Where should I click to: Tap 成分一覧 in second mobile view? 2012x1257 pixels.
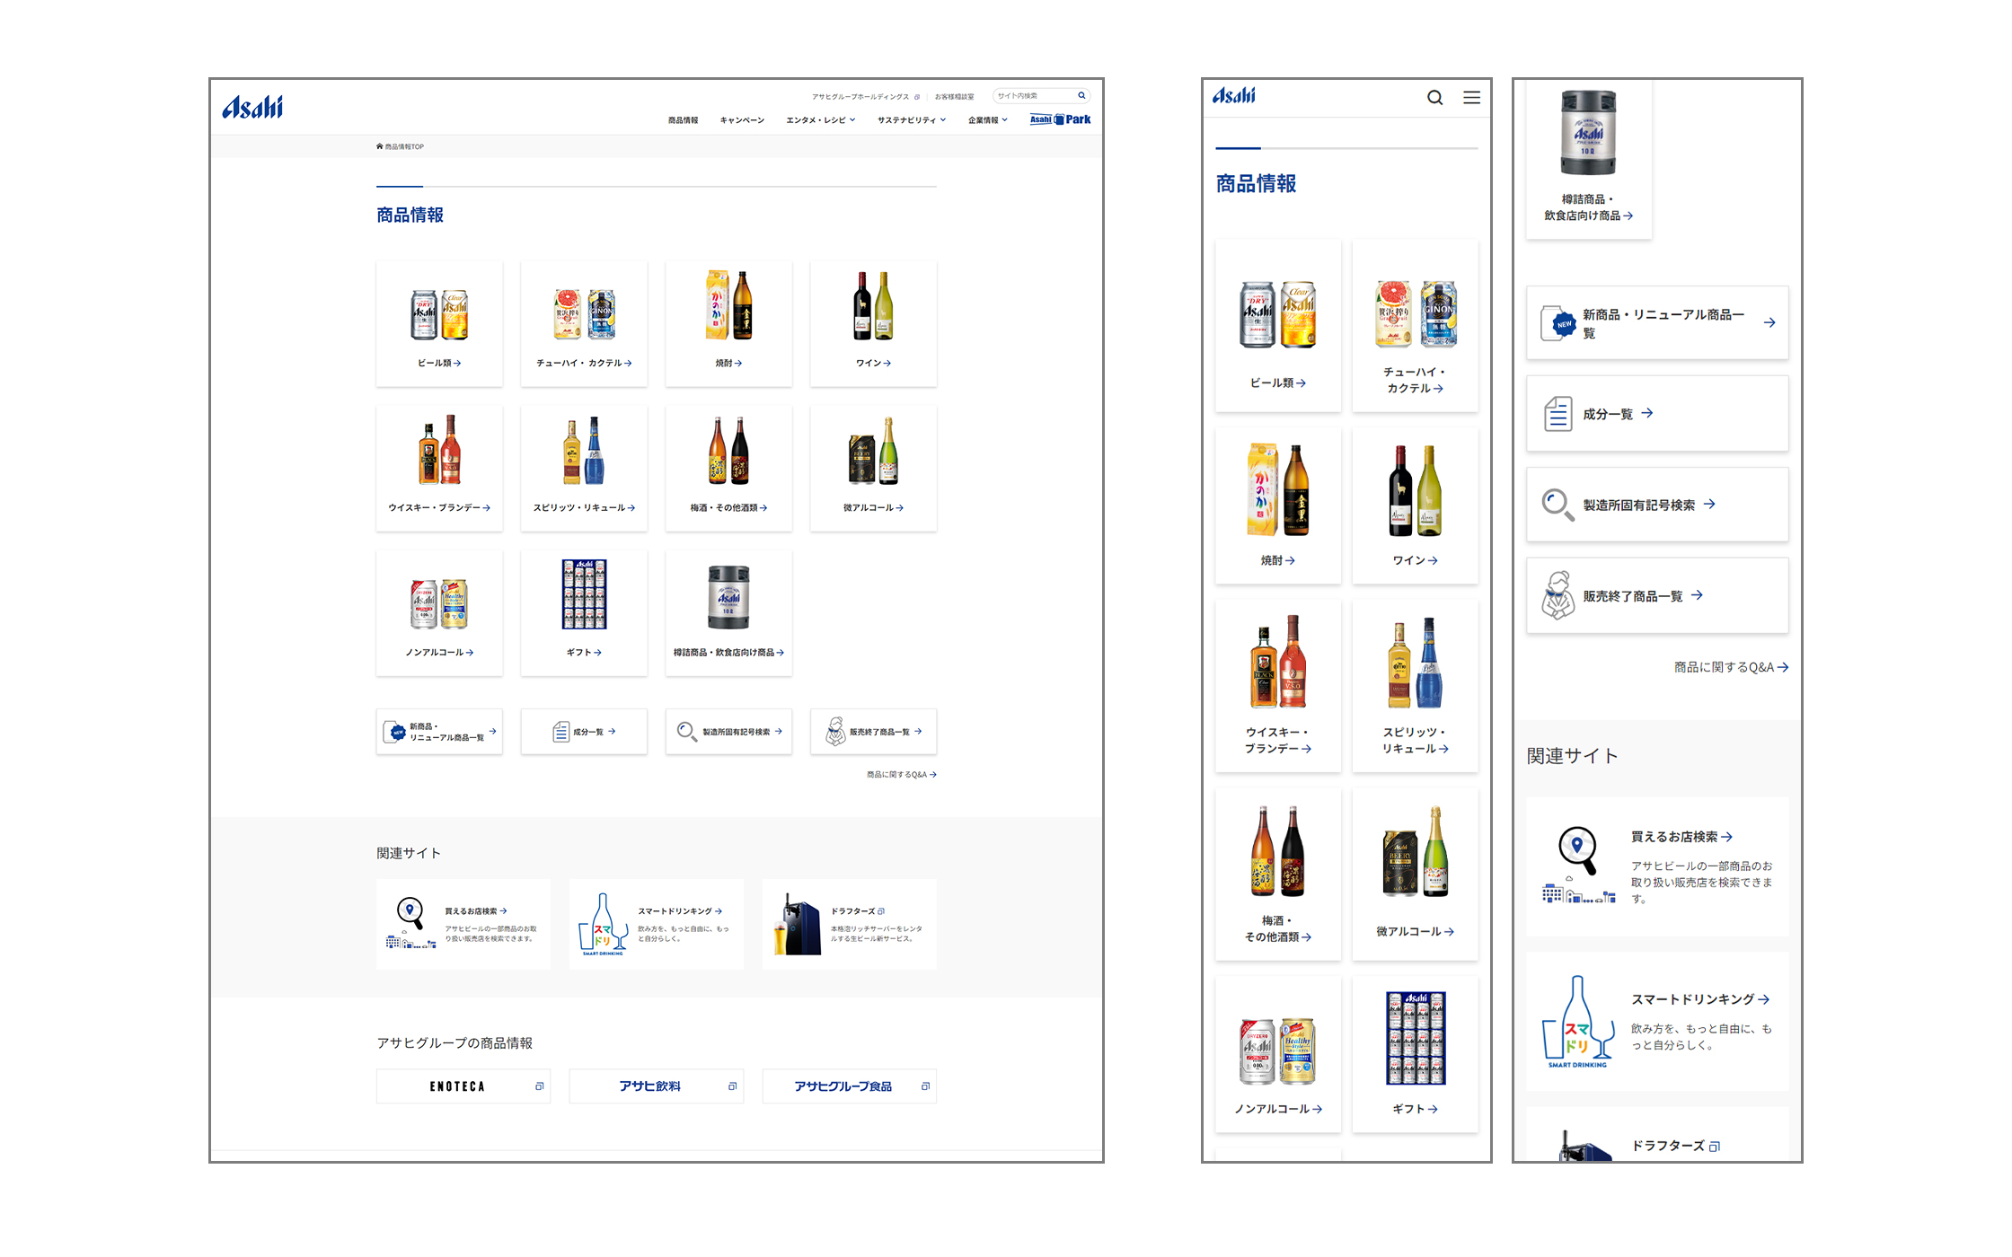click(x=1657, y=414)
